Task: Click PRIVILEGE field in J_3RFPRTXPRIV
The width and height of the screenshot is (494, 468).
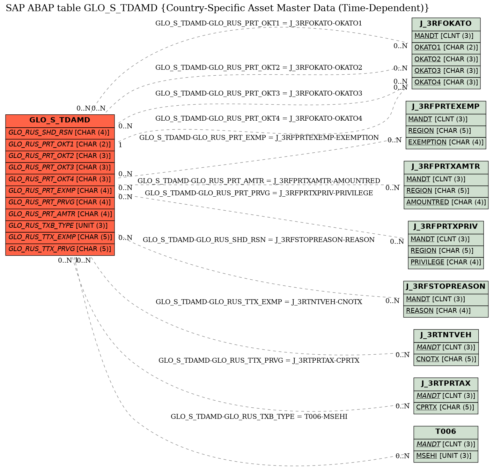Action: tap(446, 263)
